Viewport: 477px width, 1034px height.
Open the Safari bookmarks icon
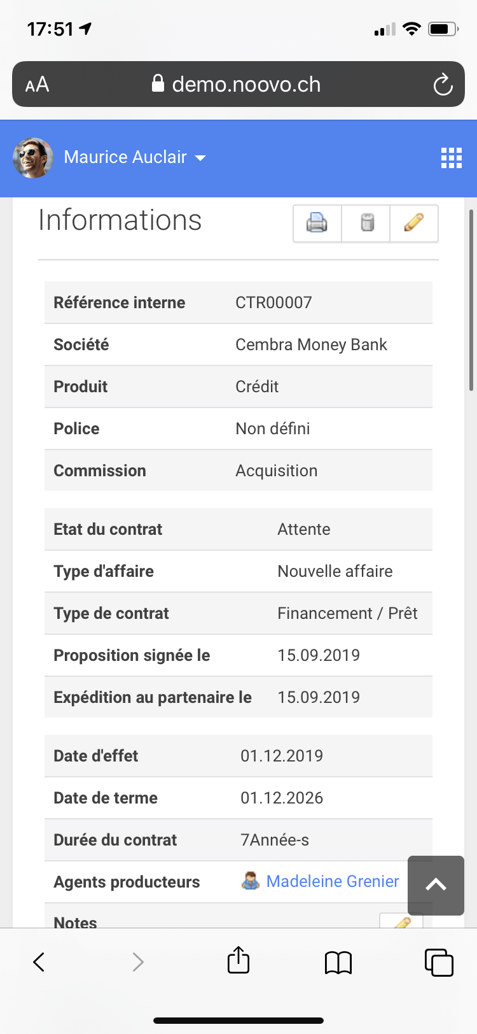point(338,962)
